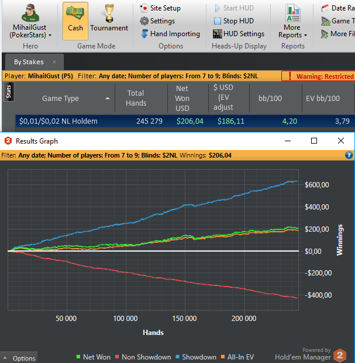Expand the MihailGust (PokerStars) hero dropdown
The image size is (355, 363).
pyautogui.click(x=50, y=36)
